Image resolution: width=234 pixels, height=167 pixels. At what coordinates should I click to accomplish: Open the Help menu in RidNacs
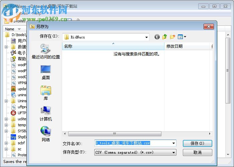click(37, 13)
